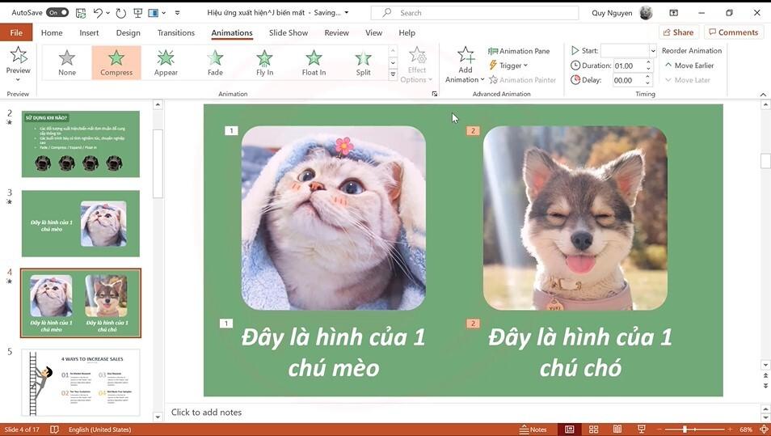Increase the Duration with up stepper

tap(649, 62)
